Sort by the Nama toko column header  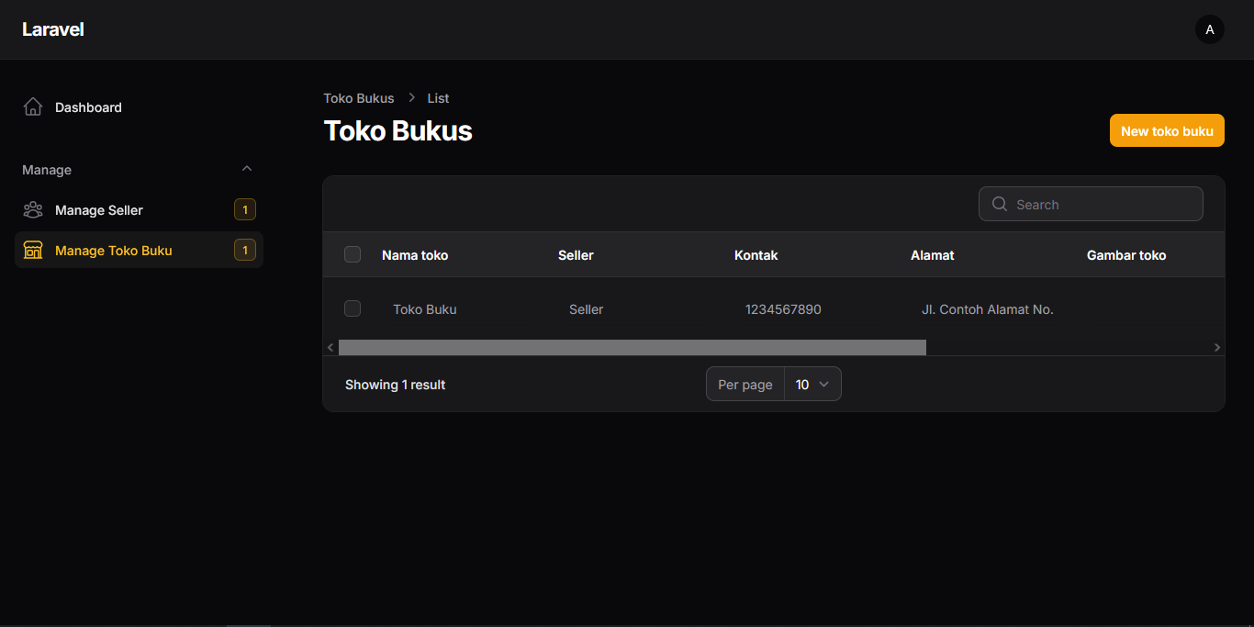(415, 255)
